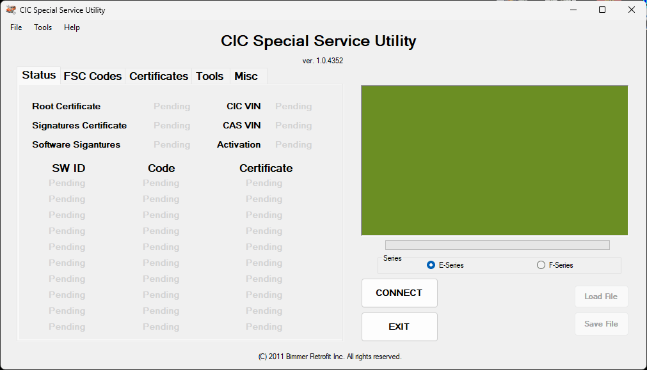
Task: Click the Save File button
Action: 601,324
